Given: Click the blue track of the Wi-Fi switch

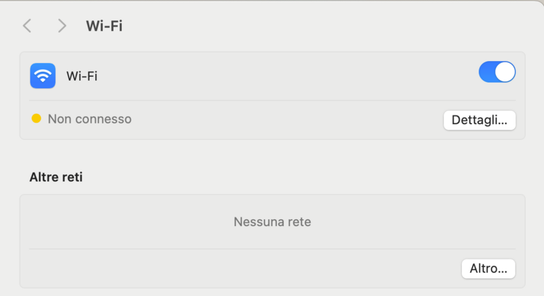Looking at the screenshot, I should tap(488, 72).
